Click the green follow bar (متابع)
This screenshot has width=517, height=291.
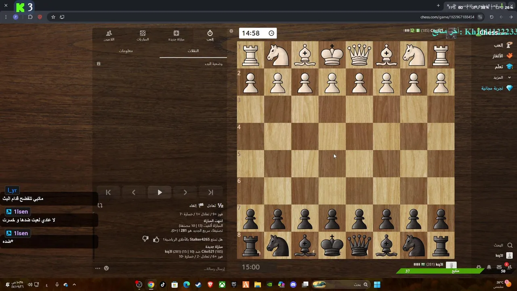point(440,271)
